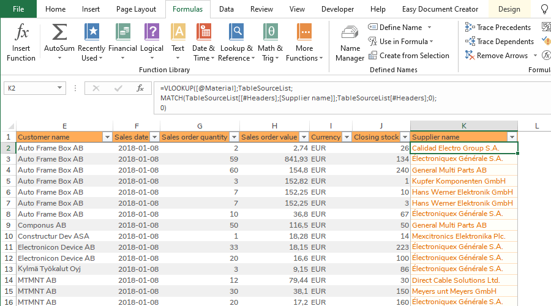Viewport: 551px width, 306px height.
Task: Open Sales order value column filter
Action: click(304, 137)
